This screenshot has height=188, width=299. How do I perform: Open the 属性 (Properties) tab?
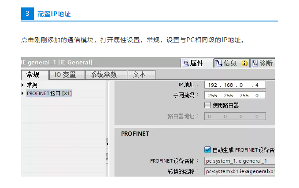(x=196, y=63)
